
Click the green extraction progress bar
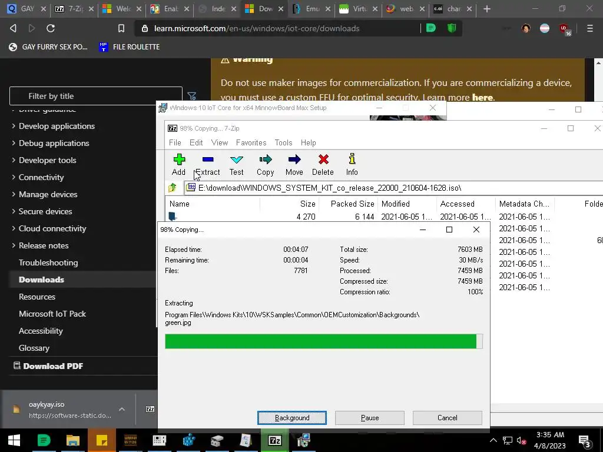[x=324, y=341]
